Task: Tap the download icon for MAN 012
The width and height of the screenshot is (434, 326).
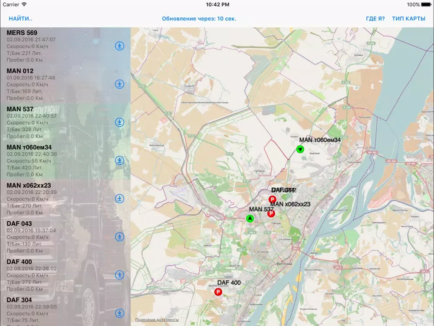Action: [120, 84]
